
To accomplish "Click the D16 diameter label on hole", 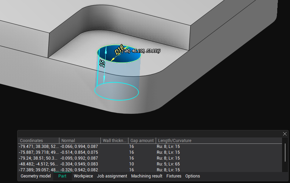I will click(x=119, y=49).
